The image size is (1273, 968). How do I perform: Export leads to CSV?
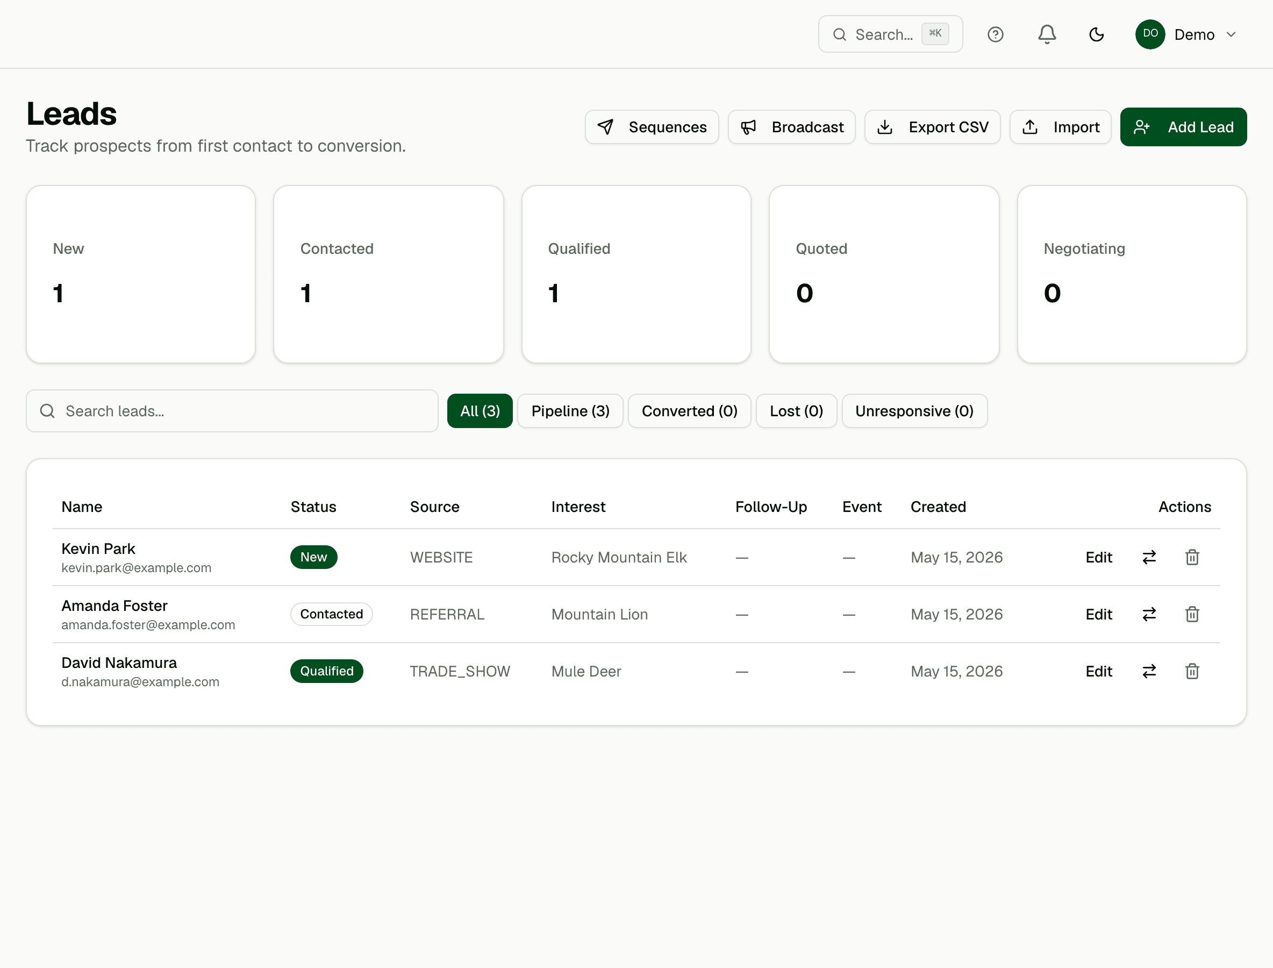click(x=932, y=127)
